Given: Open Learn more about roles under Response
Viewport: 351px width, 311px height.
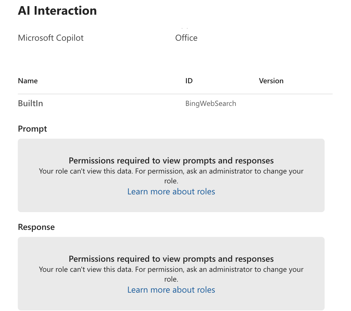Looking at the screenshot, I should tap(171, 290).
